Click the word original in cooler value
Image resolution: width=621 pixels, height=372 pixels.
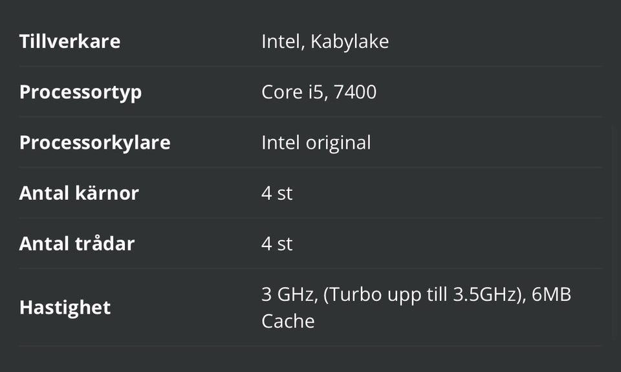(339, 142)
